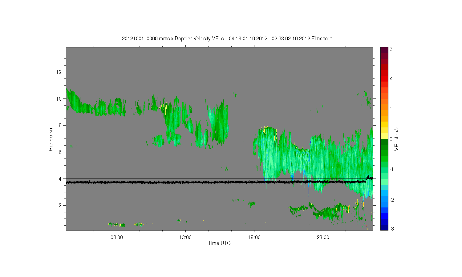Click the 2 range tick label
Image resolution: width=462 pixels, height=277 pixels.
[x=60, y=205]
